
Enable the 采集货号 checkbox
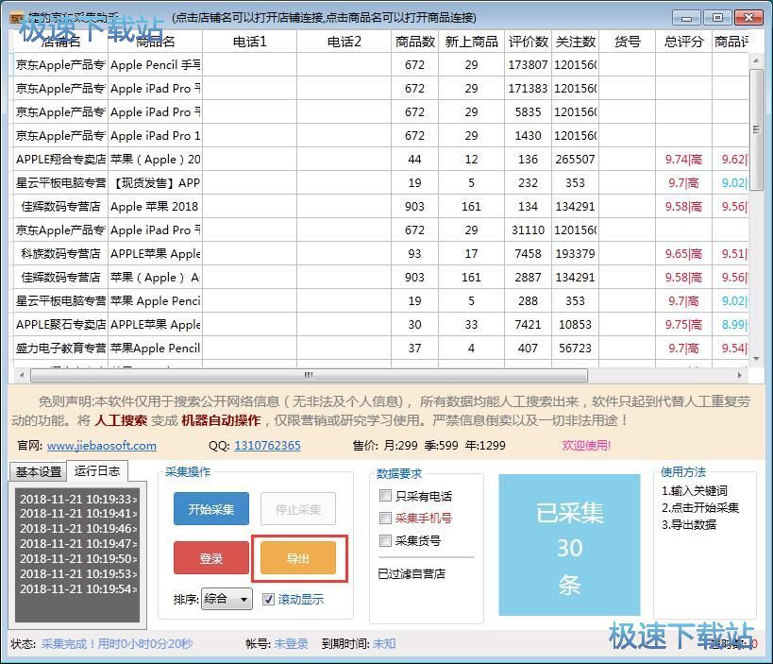coord(385,540)
